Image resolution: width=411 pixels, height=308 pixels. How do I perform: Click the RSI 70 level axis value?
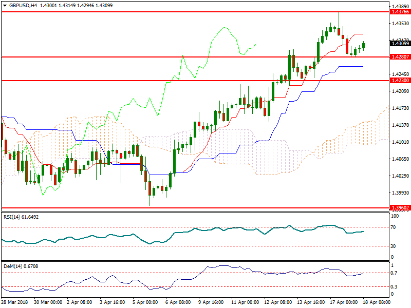coord(394,227)
